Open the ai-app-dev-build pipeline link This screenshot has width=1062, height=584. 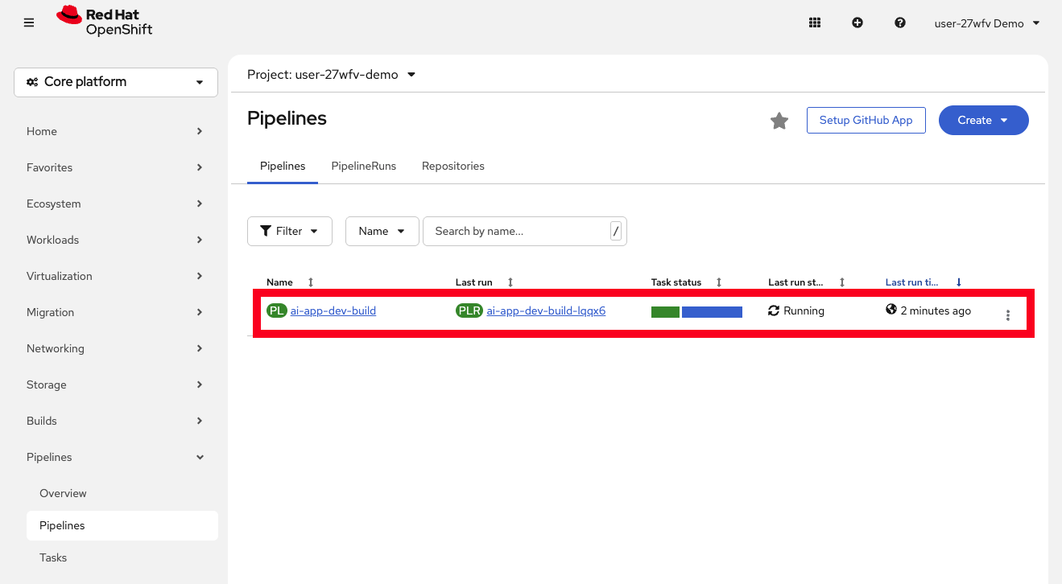333,311
